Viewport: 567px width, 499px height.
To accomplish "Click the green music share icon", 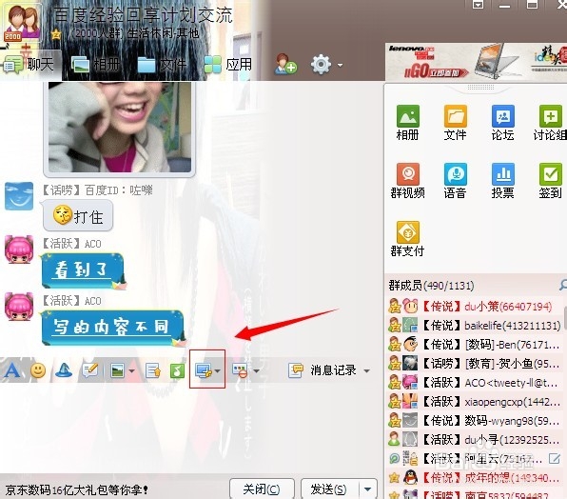I will (x=177, y=370).
